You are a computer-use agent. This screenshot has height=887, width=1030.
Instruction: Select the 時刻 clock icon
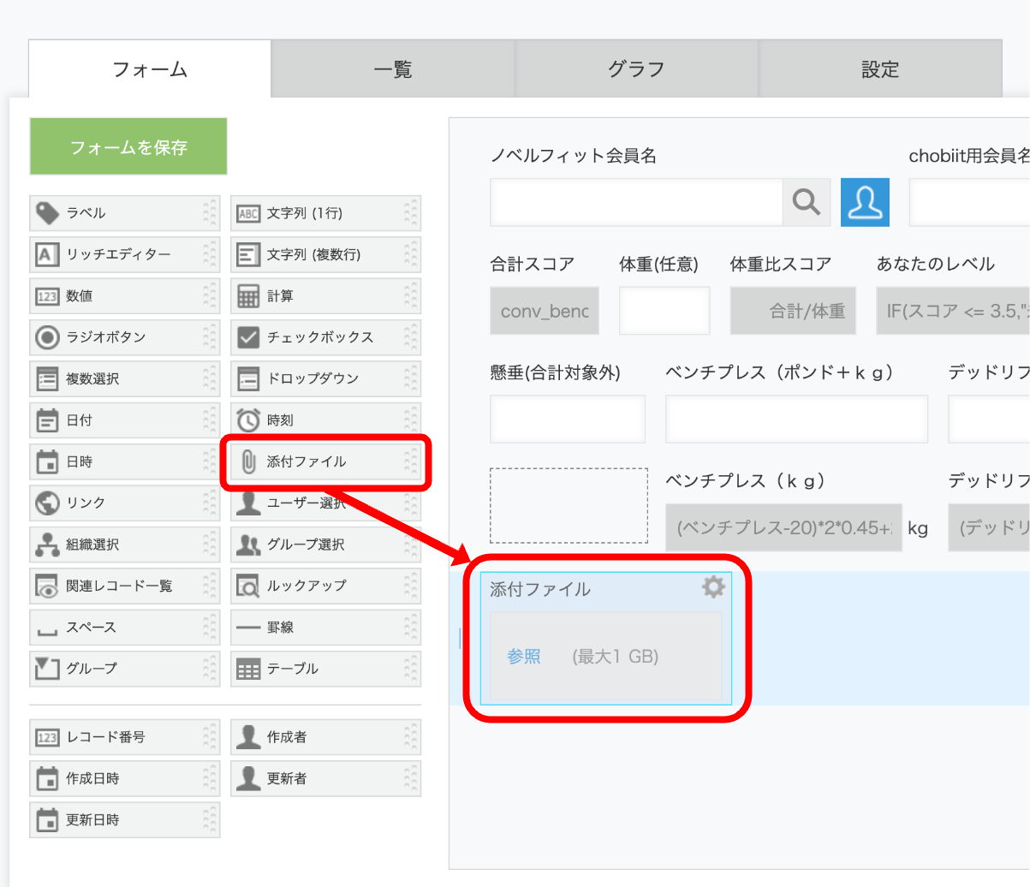(248, 420)
